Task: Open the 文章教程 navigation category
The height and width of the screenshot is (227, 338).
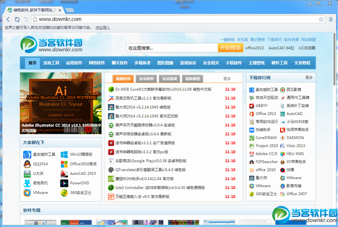Action: (302, 63)
